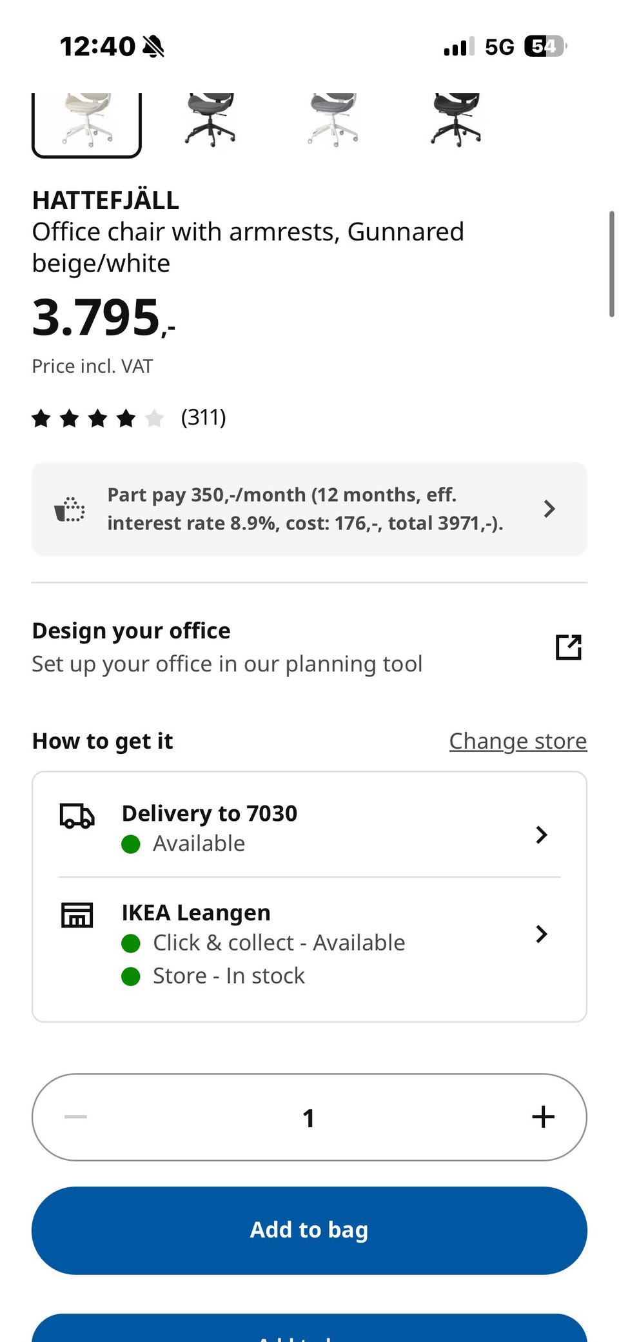619x1342 pixels.
Task: Click the Add to bag button
Action: click(x=309, y=1230)
